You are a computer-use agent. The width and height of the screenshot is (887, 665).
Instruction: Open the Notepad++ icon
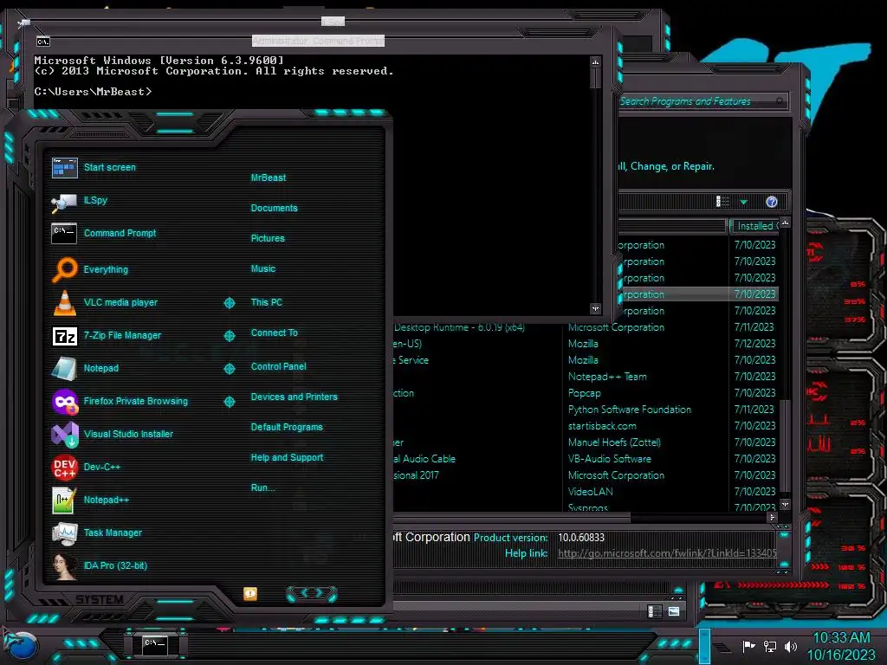pyautogui.click(x=64, y=500)
